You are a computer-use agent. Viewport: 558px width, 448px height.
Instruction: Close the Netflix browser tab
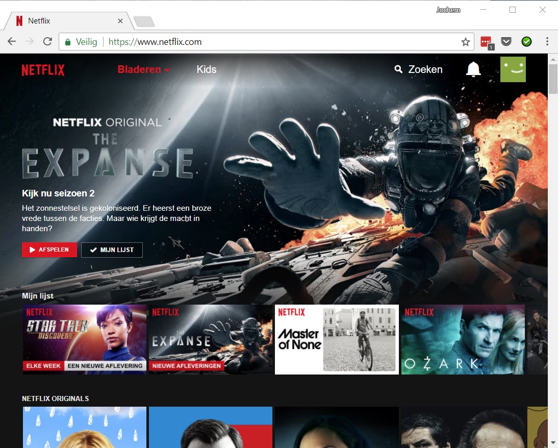[x=120, y=21]
